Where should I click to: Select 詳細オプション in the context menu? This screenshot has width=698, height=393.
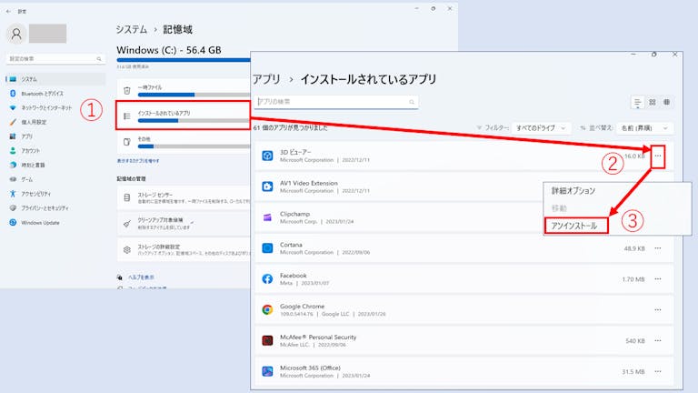[x=573, y=191]
